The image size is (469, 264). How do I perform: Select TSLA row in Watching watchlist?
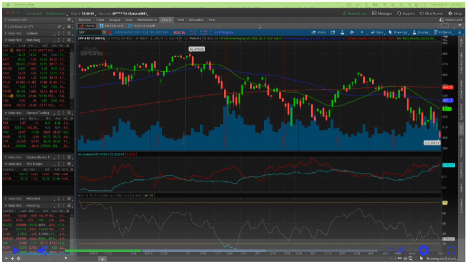[x=36, y=96]
